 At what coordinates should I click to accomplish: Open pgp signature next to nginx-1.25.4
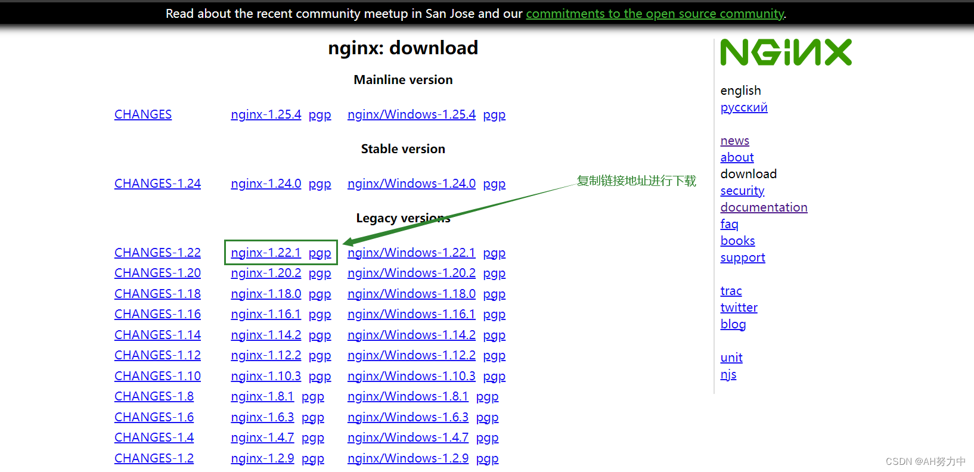point(320,114)
